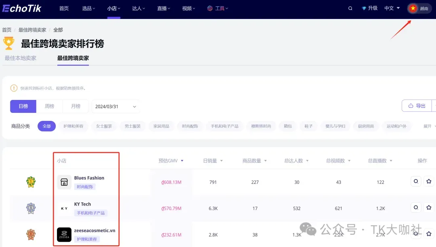Open the 达人 dropdown menu
The height and width of the screenshot is (247, 436).
[138, 8]
